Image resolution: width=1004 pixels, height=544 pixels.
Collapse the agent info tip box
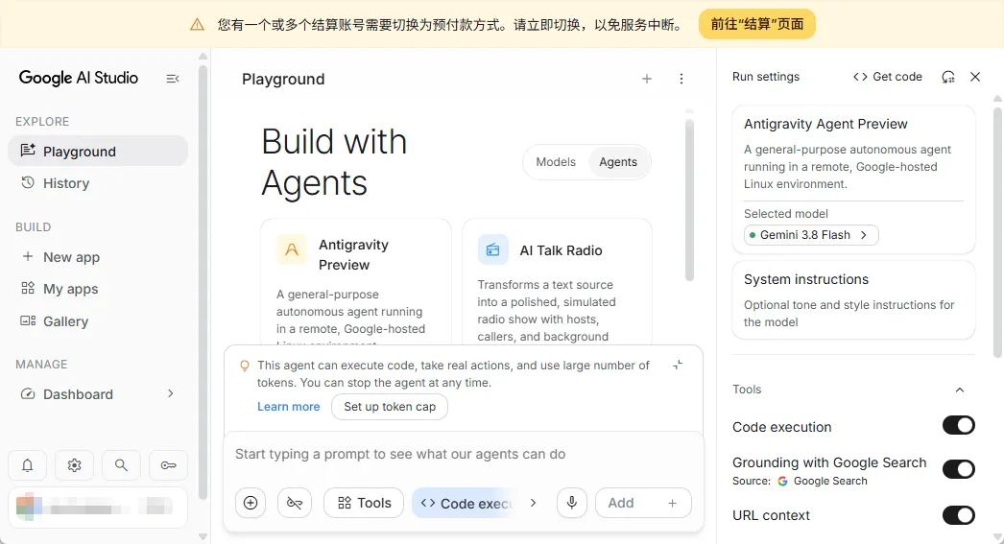coord(678,365)
